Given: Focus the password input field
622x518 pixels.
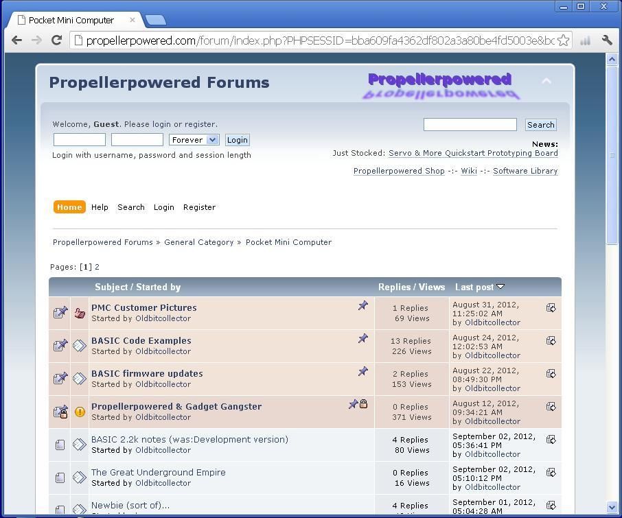Looking at the screenshot, I should pos(137,139).
